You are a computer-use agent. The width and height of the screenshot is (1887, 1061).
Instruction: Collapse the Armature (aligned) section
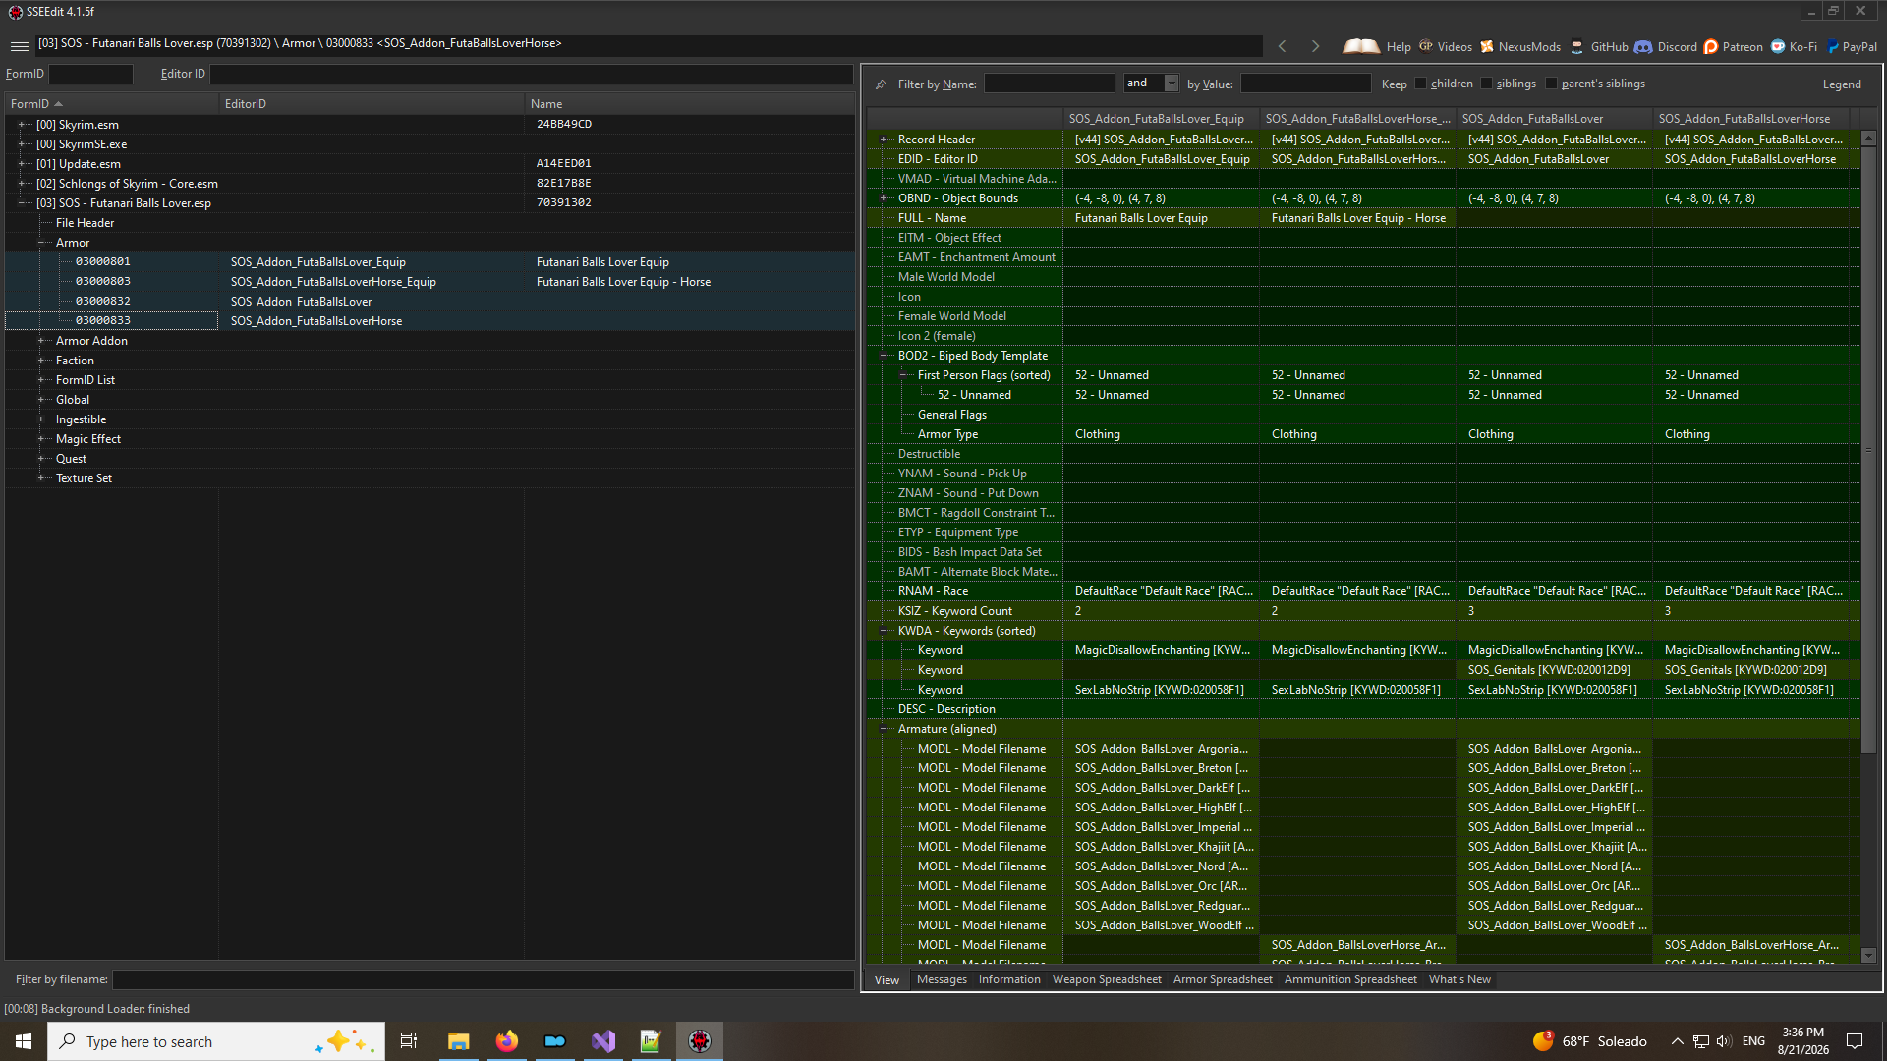[884, 729]
